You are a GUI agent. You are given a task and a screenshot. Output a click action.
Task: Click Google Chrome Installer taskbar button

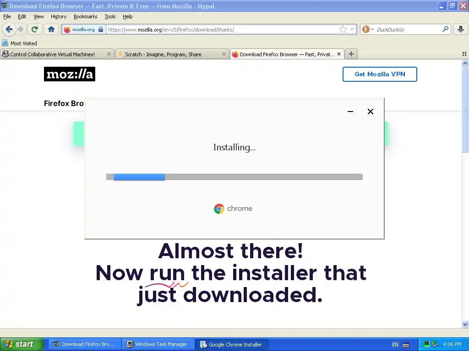tap(231, 344)
